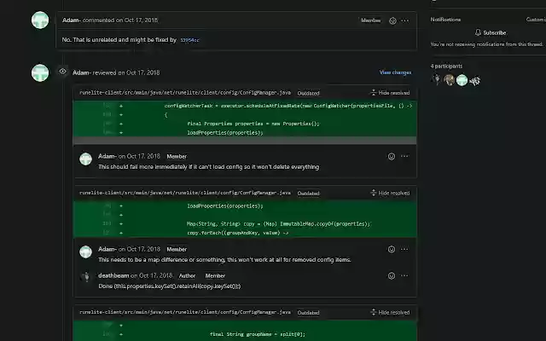
Task: Collapse third ConfigManager.java thread with Hide resolved
Action: (x=391, y=312)
